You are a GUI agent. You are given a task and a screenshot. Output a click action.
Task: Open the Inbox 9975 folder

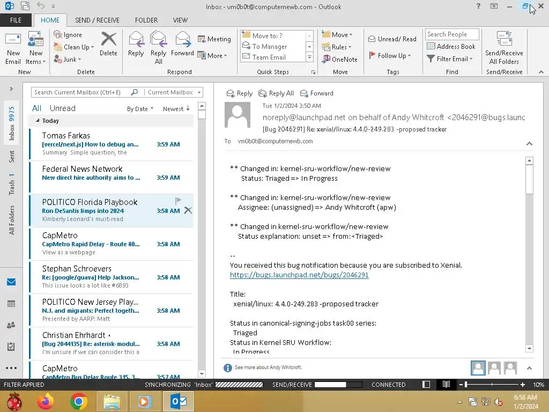[12, 123]
